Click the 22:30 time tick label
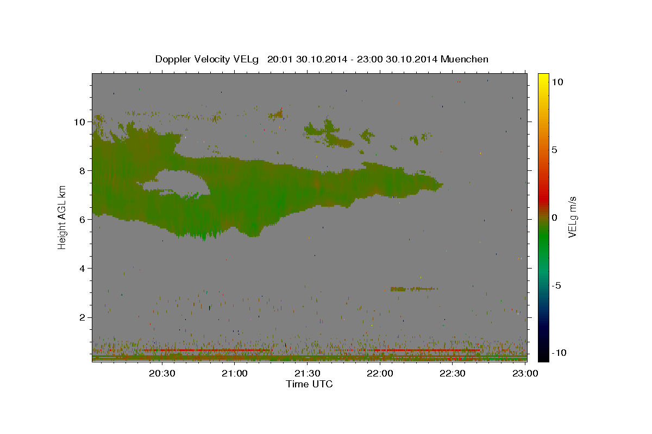 coord(453,373)
